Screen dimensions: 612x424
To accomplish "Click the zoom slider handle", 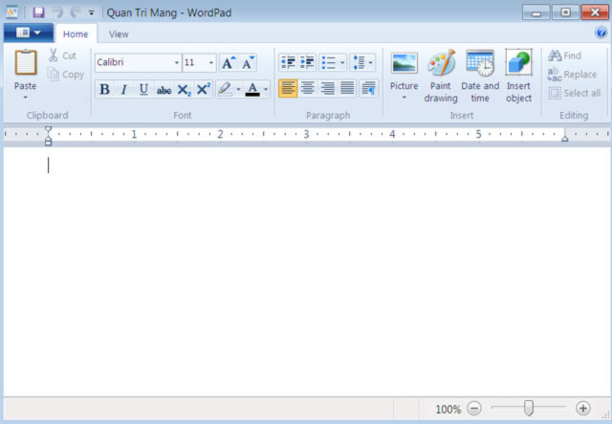I will pyautogui.click(x=528, y=409).
